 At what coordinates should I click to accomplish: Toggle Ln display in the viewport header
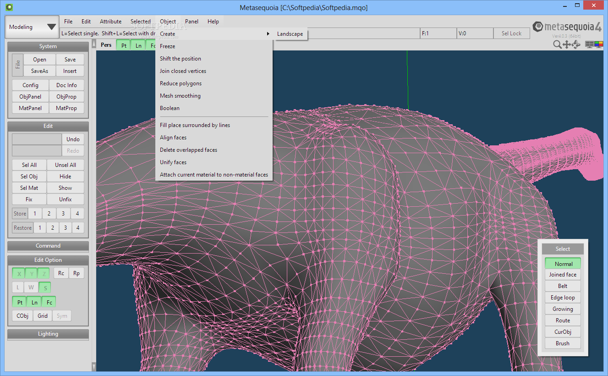coord(138,45)
